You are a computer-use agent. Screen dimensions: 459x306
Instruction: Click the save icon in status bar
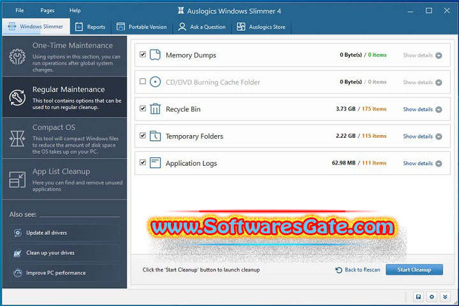(418, 297)
